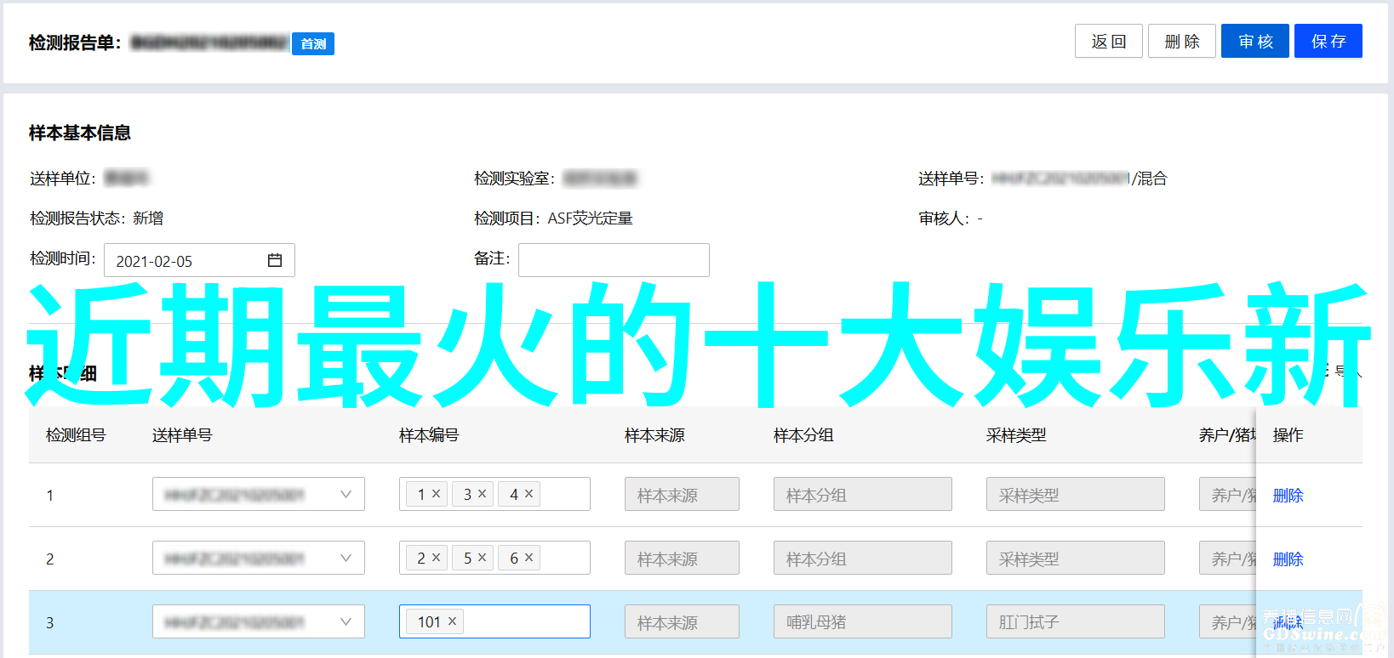The image size is (1394, 658).
Task: Click 样本编号 tag input in row 1
Action: (x=494, y=494)
